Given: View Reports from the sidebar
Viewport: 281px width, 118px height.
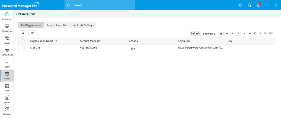Looking at the screenshot, I should [x=7, y=98].
